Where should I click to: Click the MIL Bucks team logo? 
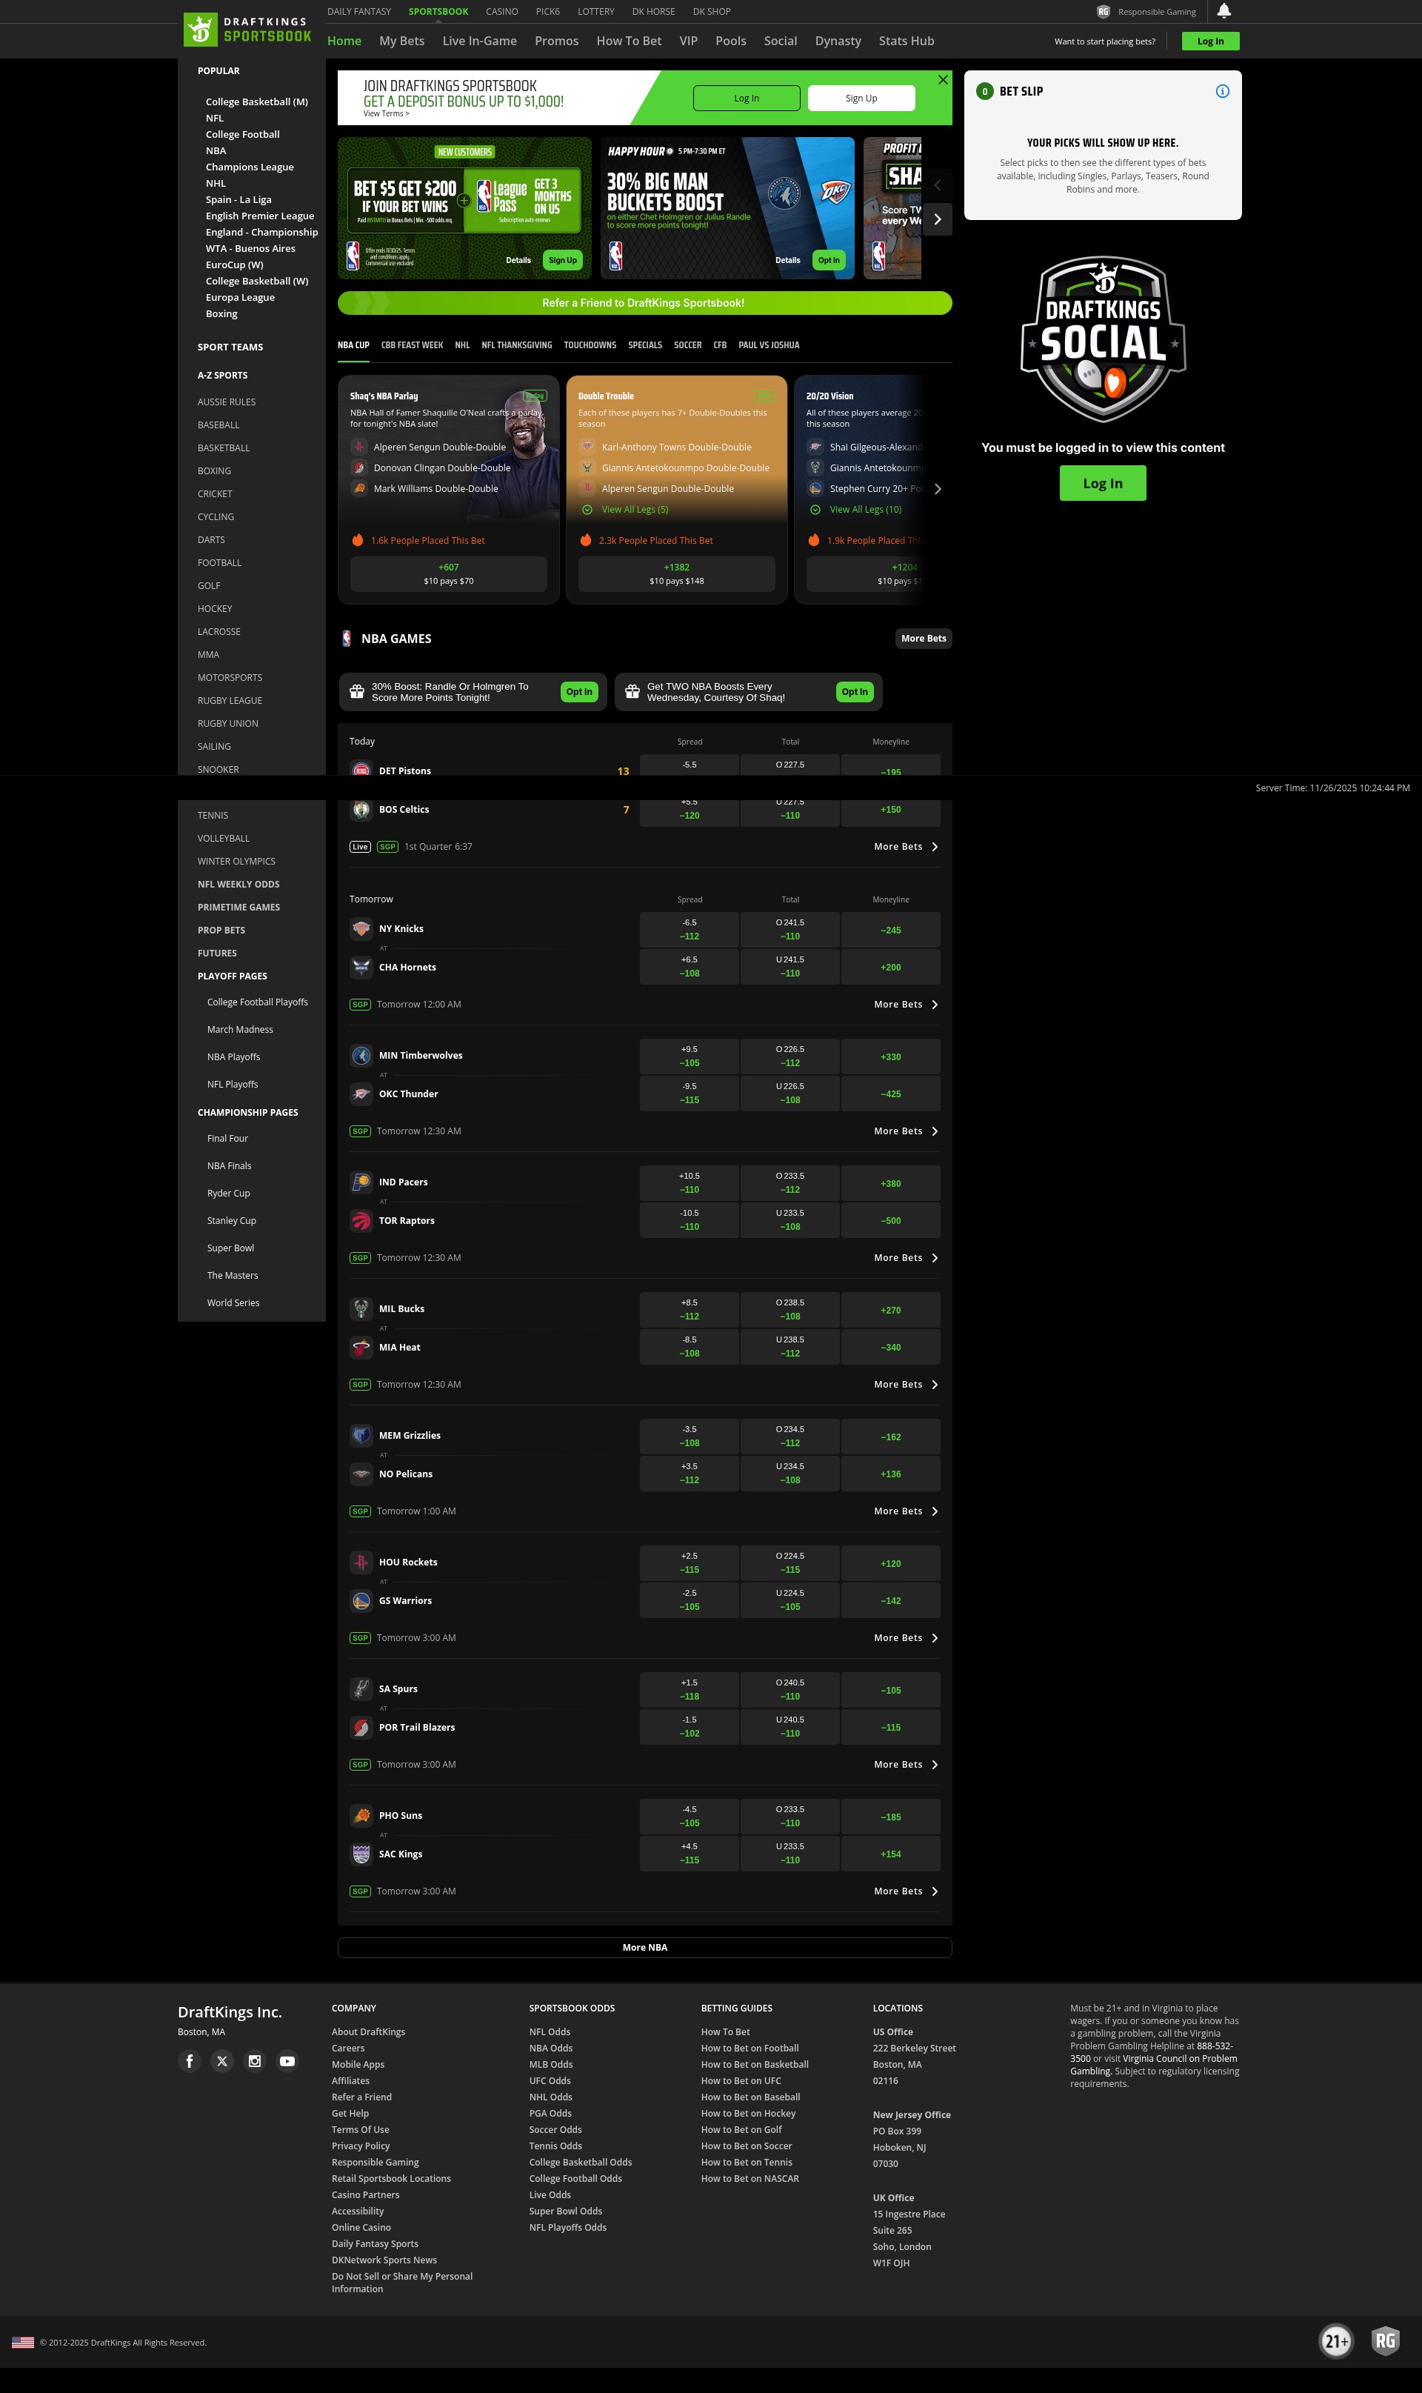361,1308
